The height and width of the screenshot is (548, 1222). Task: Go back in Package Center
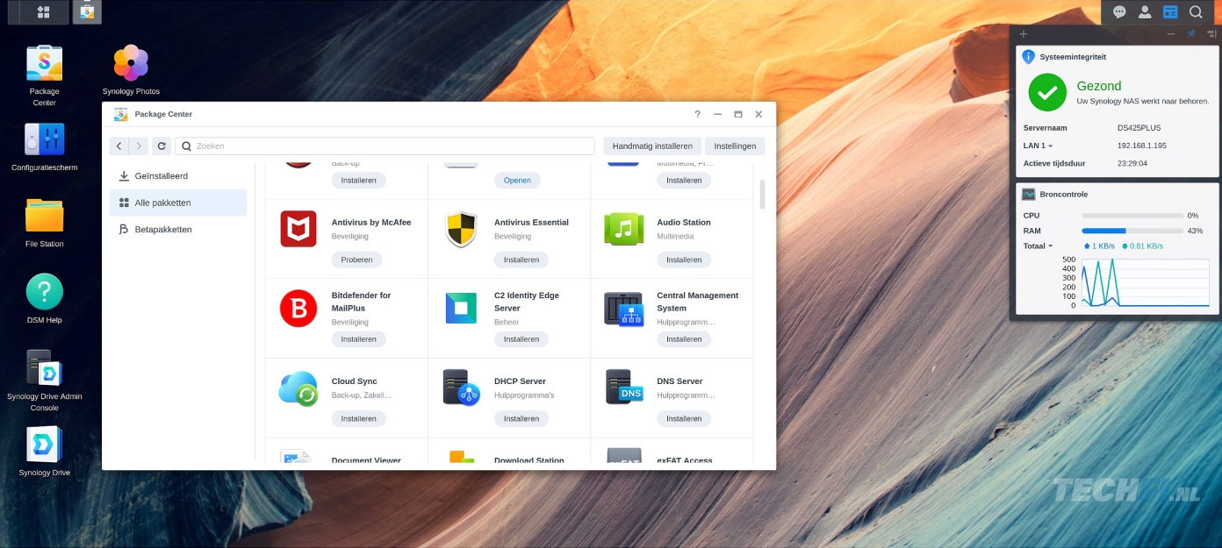119,146
